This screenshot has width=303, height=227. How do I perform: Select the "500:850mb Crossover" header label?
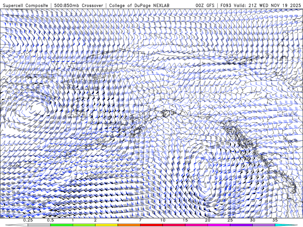79,6
